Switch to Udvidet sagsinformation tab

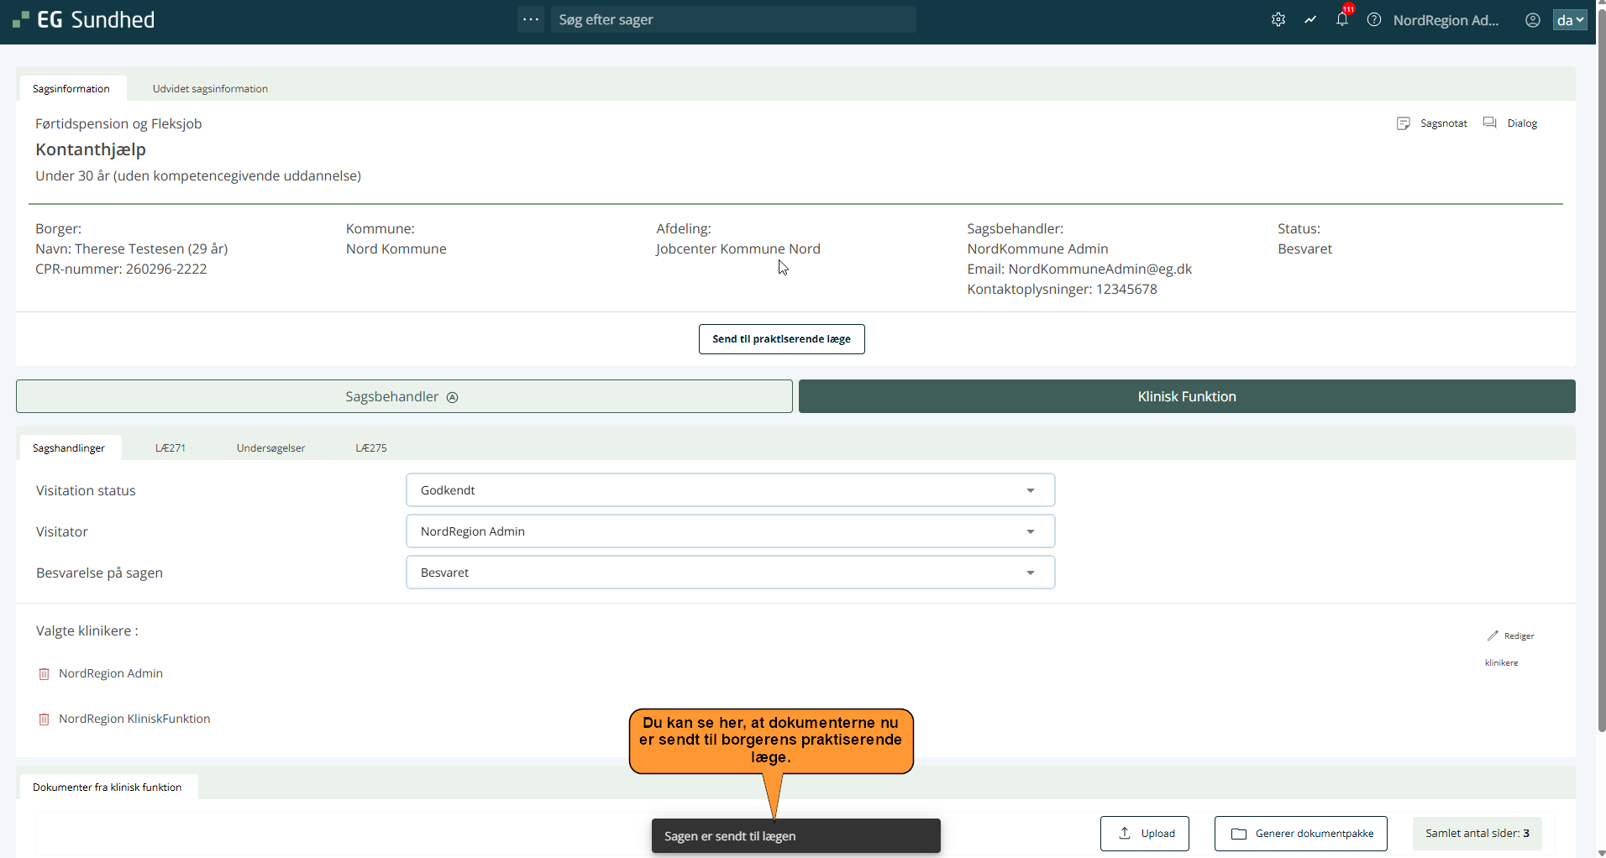(210, 89)
